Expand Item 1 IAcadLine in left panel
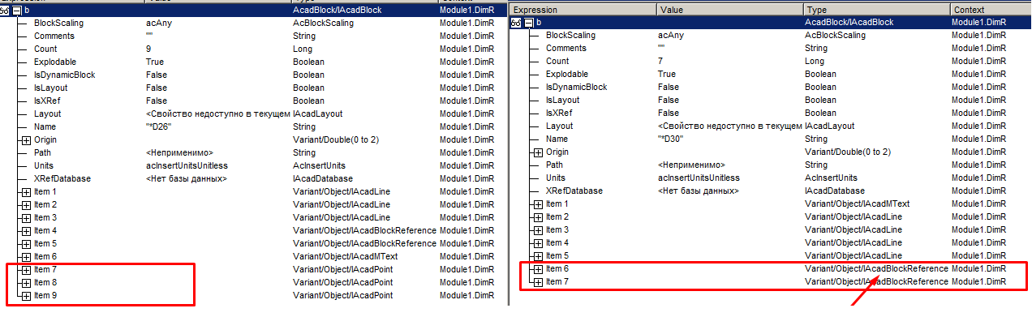Screen dimensions: 1032x317 tap(26, 191)
